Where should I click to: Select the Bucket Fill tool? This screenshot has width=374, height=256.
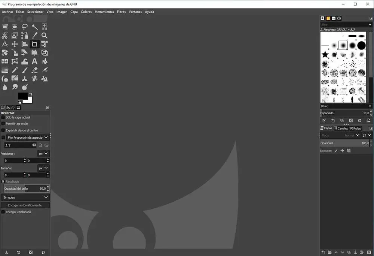(45, 61)
